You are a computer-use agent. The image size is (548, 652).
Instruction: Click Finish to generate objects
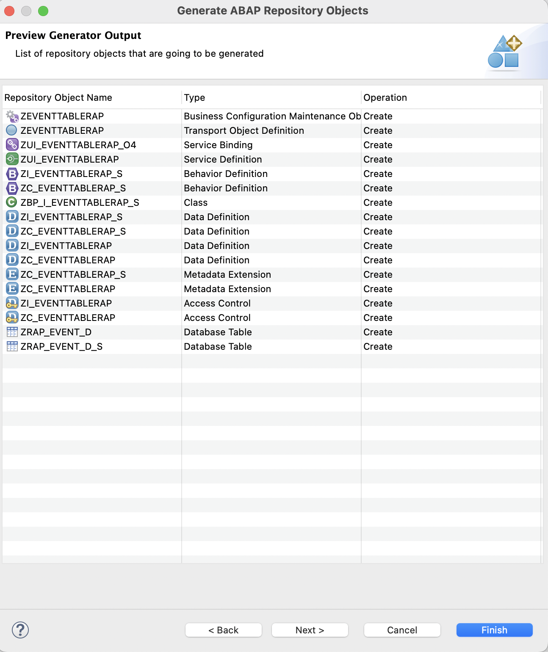click(495, 630)
